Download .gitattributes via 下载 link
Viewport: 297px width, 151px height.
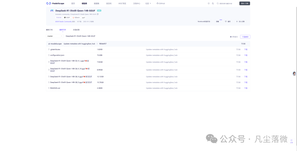click(x=246, y=49)
